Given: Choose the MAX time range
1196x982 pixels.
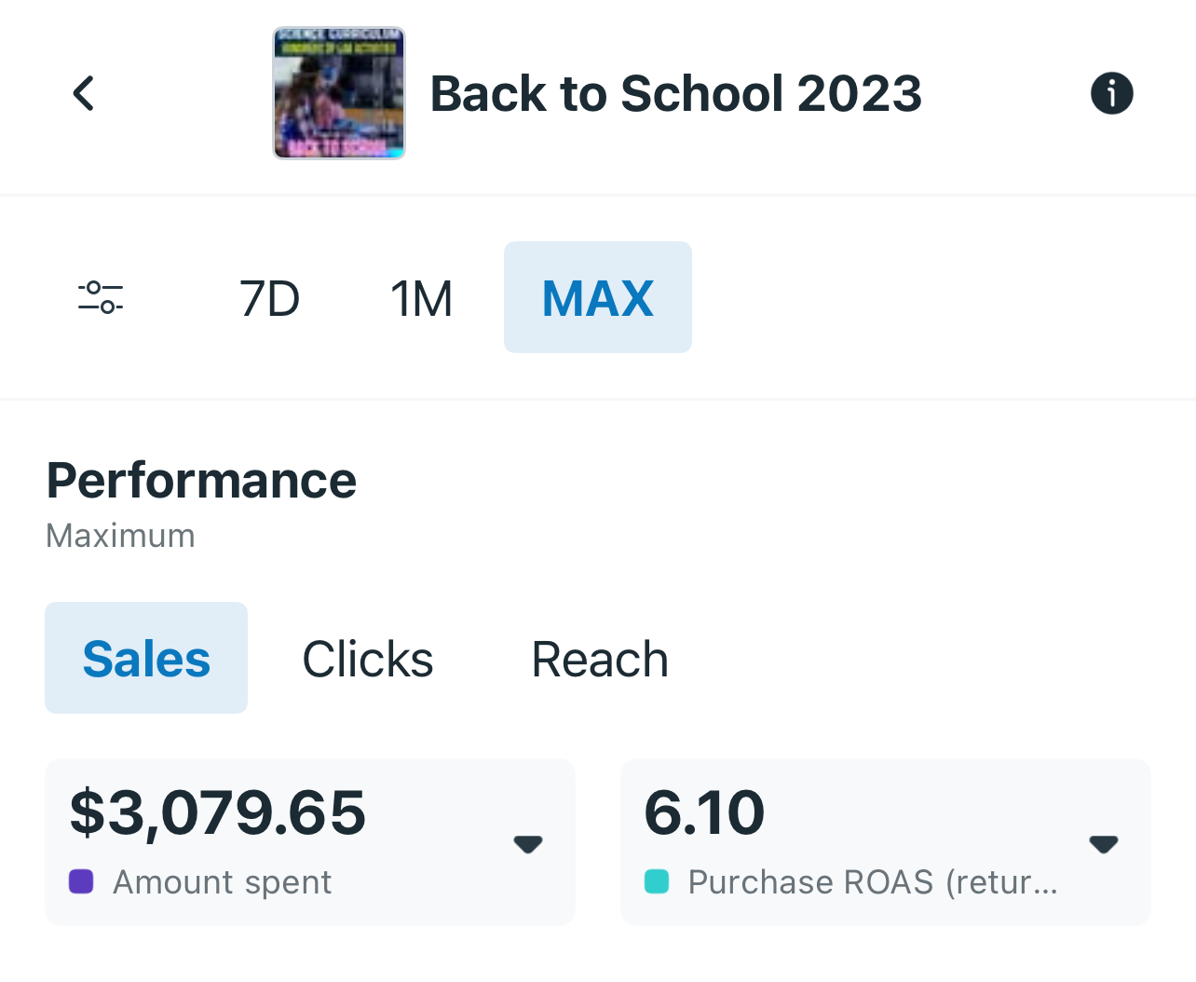Looking at the screenshot, I should point(598,298).
